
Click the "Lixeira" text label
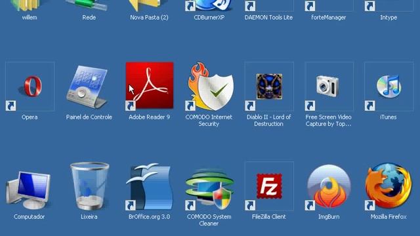pos(89,217)
